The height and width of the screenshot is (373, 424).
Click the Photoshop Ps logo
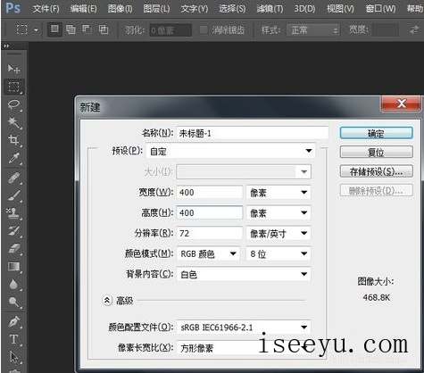click(13, 8)
